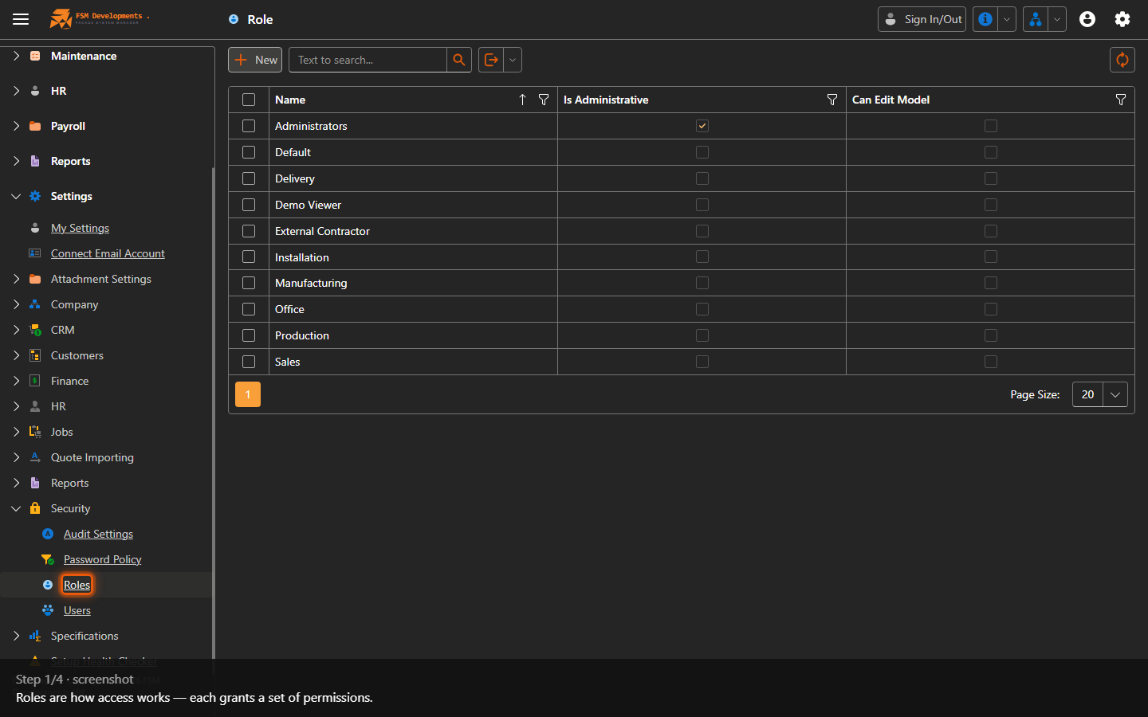1148x717 pixels.
Task: Click the Production role name cell
Action: [413, 335]
